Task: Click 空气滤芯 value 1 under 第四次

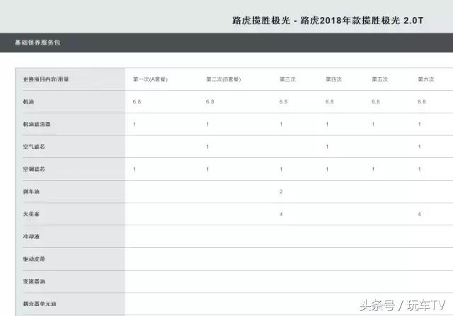Action: tap(327, 147)
